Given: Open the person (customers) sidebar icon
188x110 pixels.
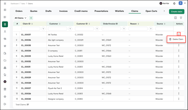Looking at the screenshot, I should 5,31.
